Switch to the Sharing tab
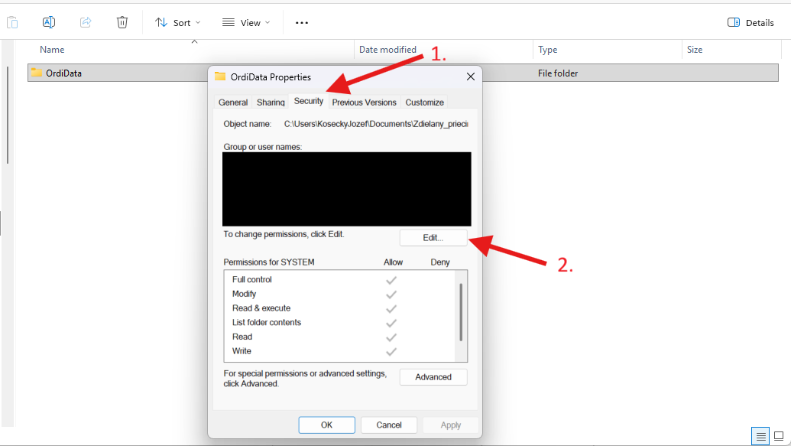Image resolution: width=791 pixels, height=446 pixels. pyautogui.click(x=271, y=102)
